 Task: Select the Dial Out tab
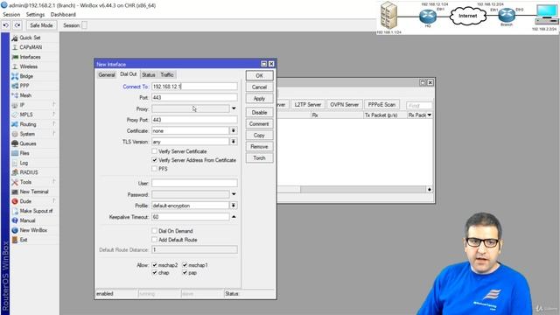click(x=129, y=73)
